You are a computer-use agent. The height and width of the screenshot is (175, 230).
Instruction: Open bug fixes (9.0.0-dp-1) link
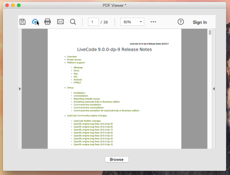(93, 145)
